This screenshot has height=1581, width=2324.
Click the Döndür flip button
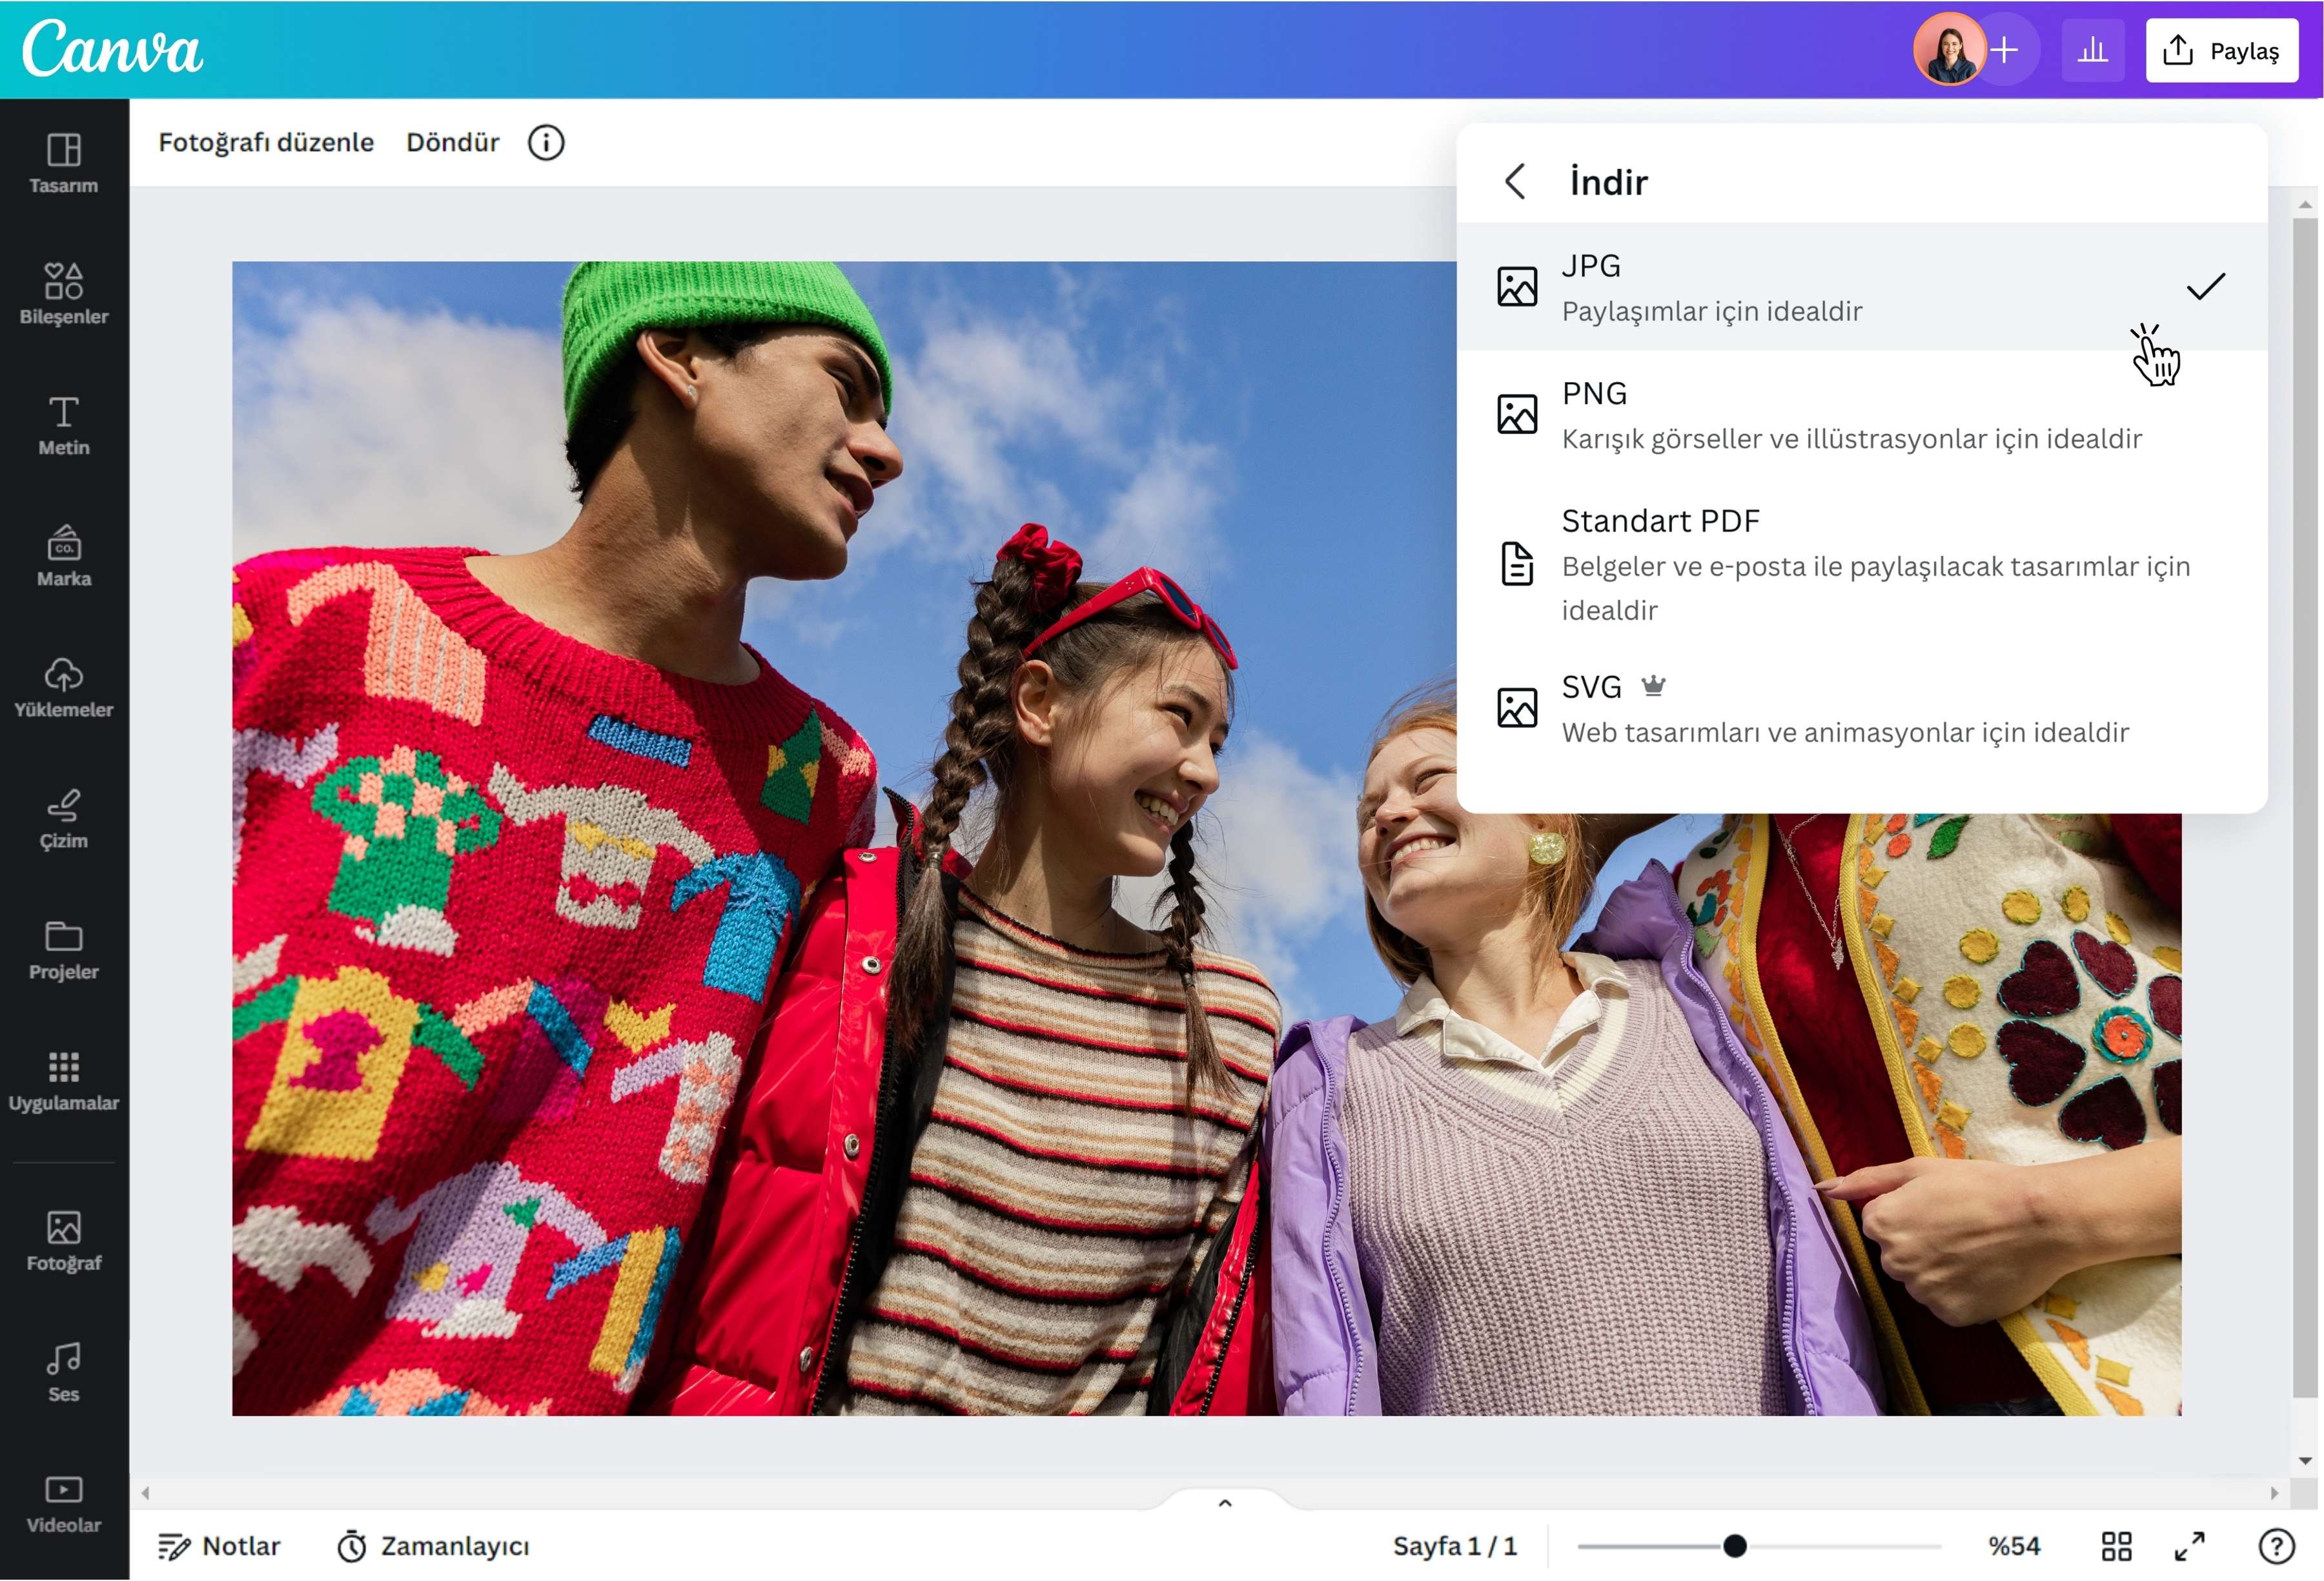(x=452, y=142)
